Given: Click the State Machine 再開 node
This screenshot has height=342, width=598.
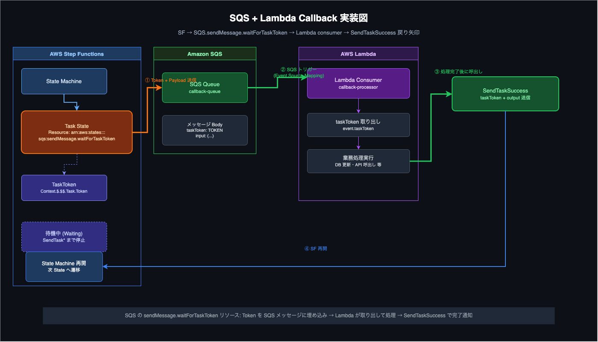Looking at the screenshot, I should [x=64, y=266].
